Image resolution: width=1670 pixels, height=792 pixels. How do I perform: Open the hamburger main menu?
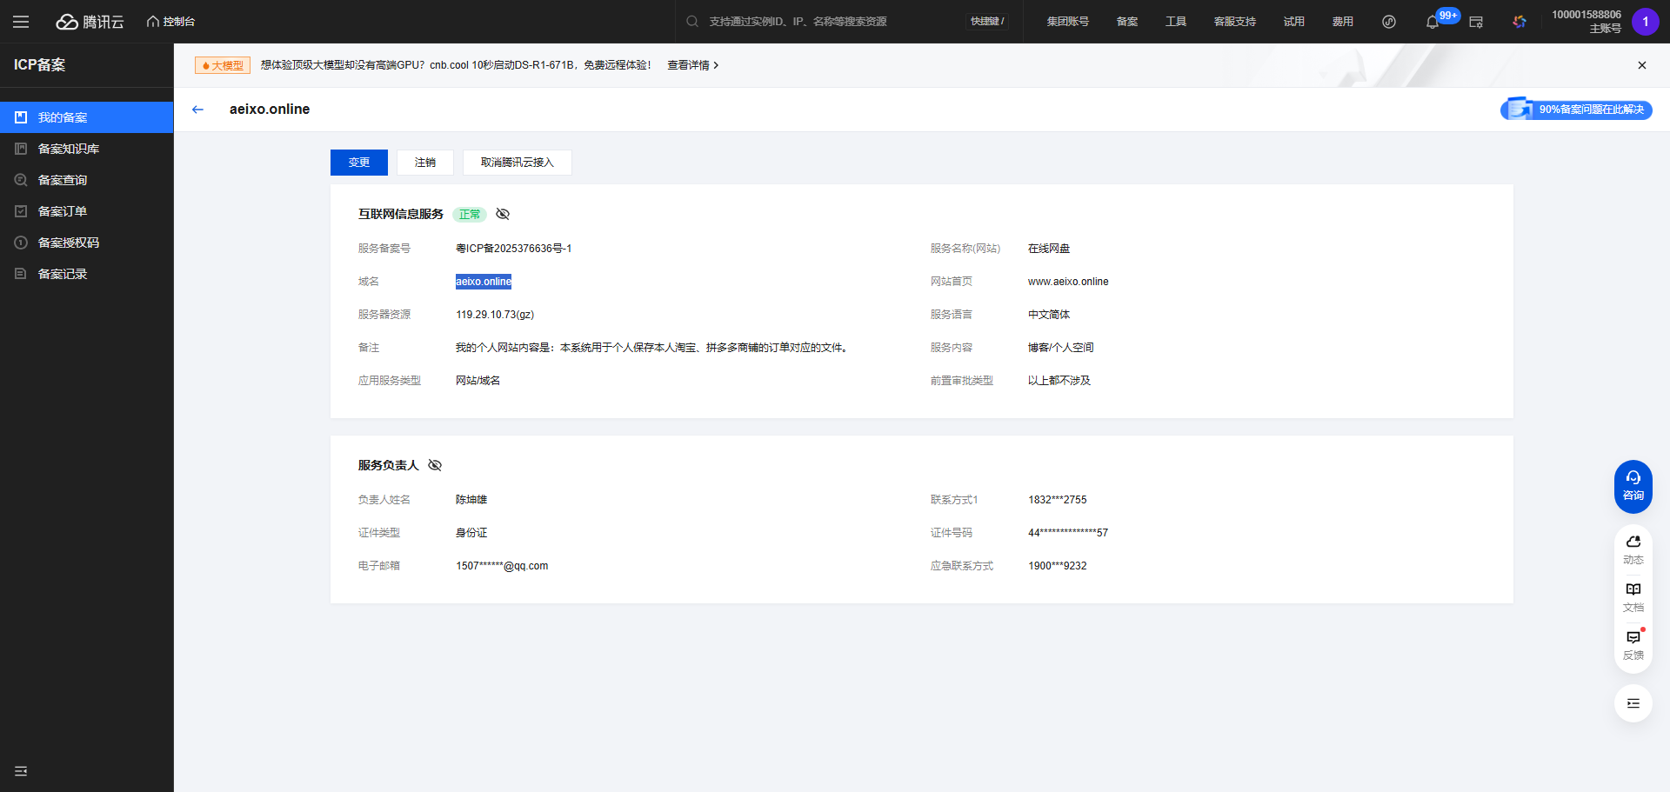pos(21,22)
